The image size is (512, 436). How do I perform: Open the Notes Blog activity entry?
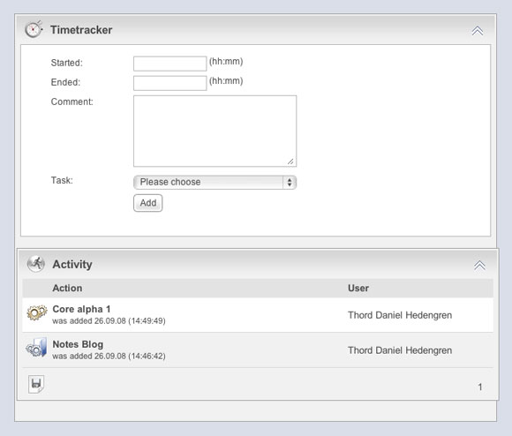[x=78, y=344]
